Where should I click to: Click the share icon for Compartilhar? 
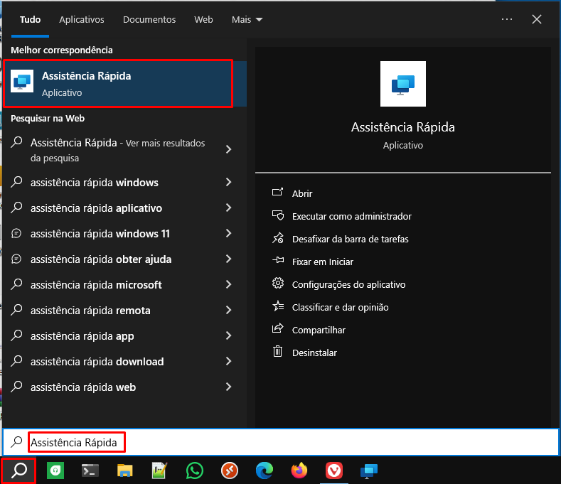(x=277, y=329)
